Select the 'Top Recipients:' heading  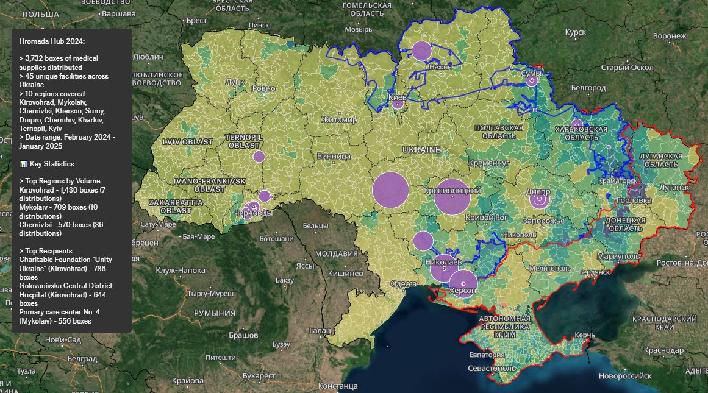46,251
